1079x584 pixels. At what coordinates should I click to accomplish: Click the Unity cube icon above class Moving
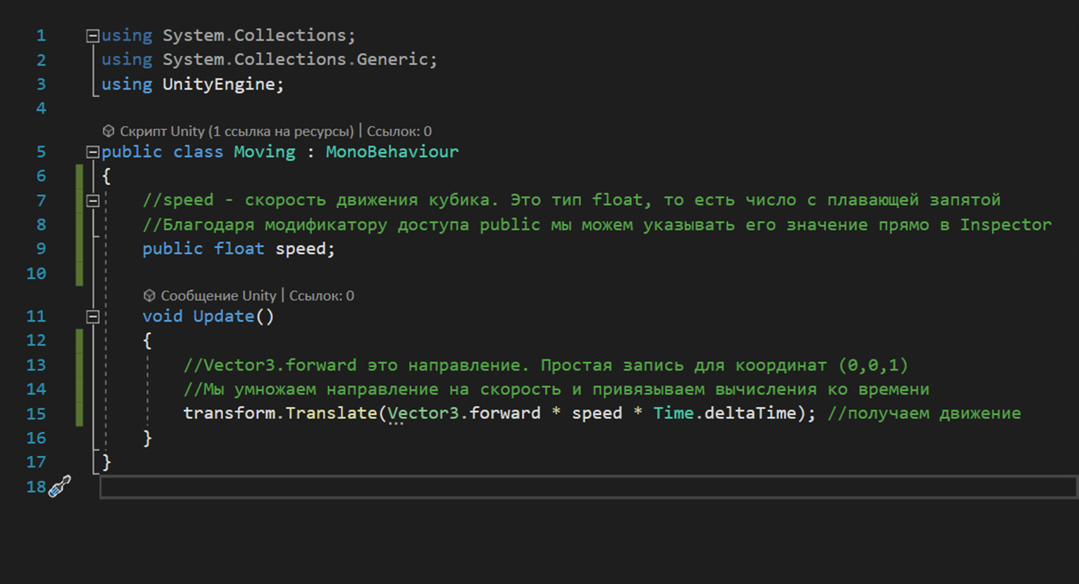click(108, 131)
